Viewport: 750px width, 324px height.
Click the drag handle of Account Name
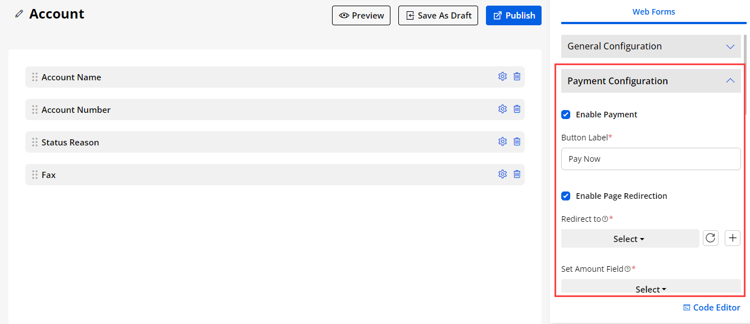point(35,77)
